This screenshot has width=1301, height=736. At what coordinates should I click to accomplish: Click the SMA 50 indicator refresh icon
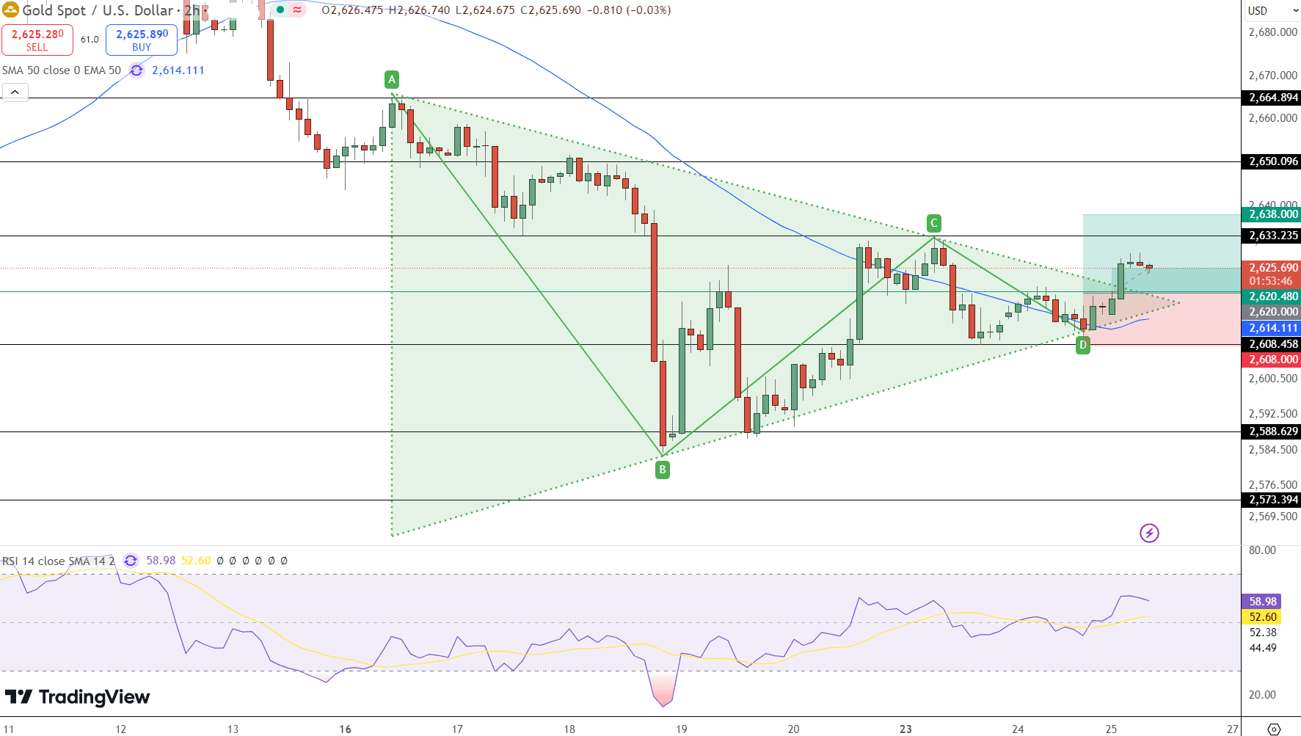(136, 70)
